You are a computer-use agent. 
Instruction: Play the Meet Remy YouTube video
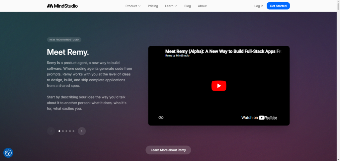[x=219, y=86]
